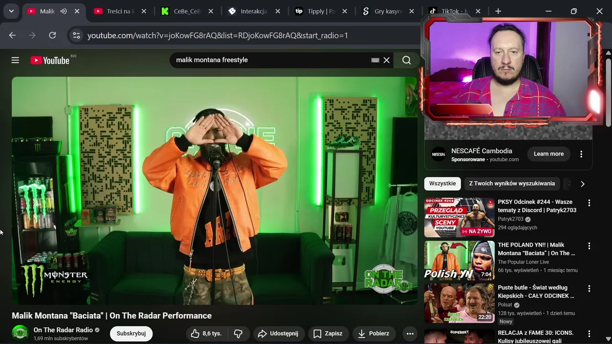This screenshot has width=612, height=344.
Task: Open RELACJA z FAME 30: ICONS title
Action: [535, 336]
